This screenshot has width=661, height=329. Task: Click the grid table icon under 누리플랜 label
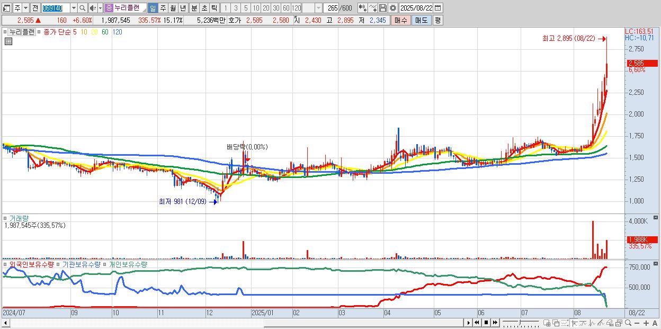[x=8, y=41]
